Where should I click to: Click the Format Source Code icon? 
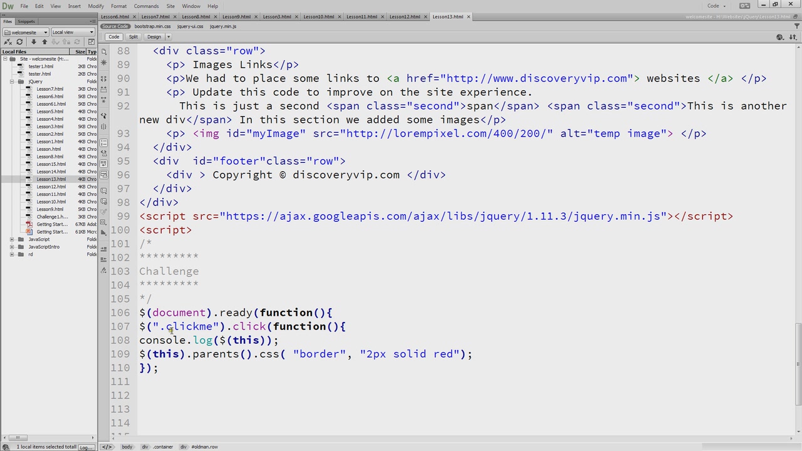click(x=104, y=270)
